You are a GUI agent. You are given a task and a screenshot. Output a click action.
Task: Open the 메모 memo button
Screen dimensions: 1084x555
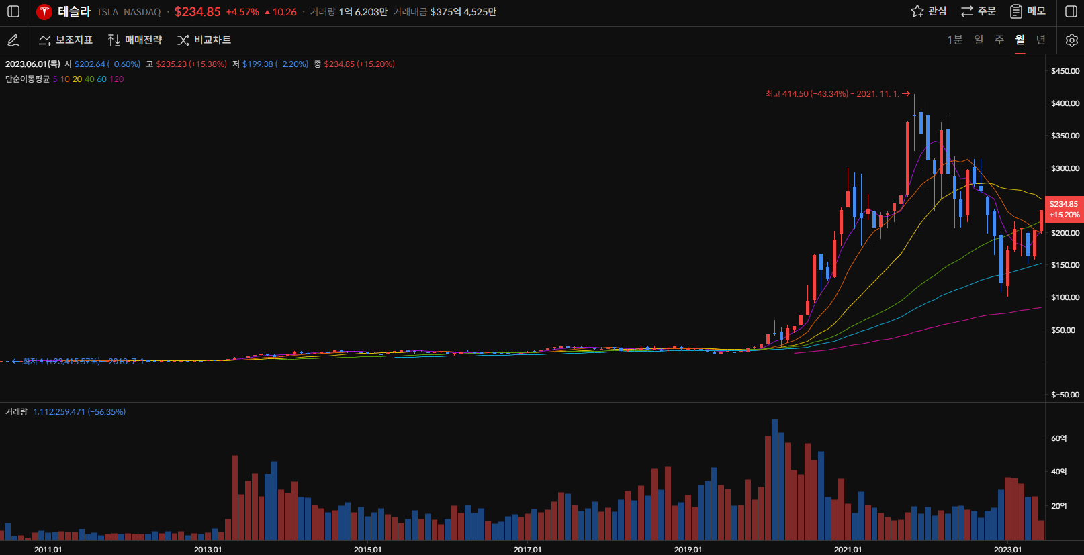click(1028, 11)
